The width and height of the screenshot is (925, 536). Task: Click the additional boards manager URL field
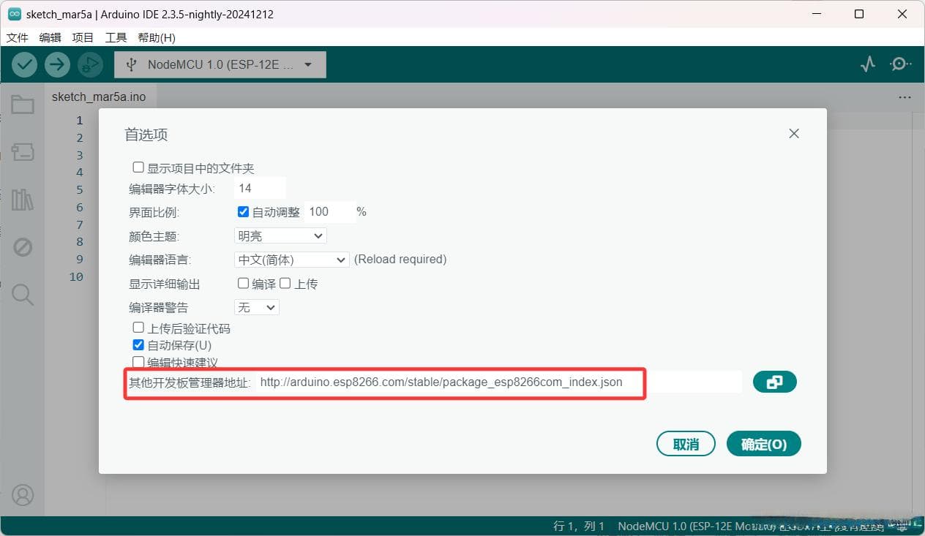pos(501,382)
